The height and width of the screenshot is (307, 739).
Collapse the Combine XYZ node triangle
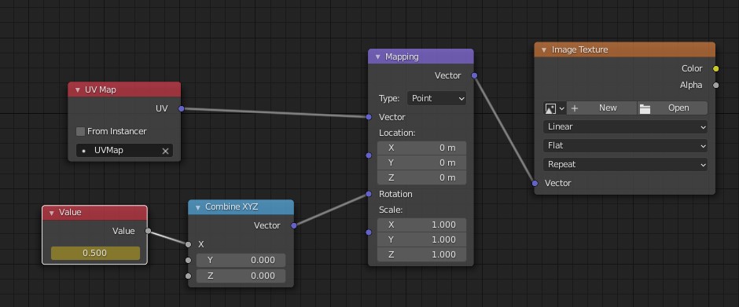[x=198, y=207]
